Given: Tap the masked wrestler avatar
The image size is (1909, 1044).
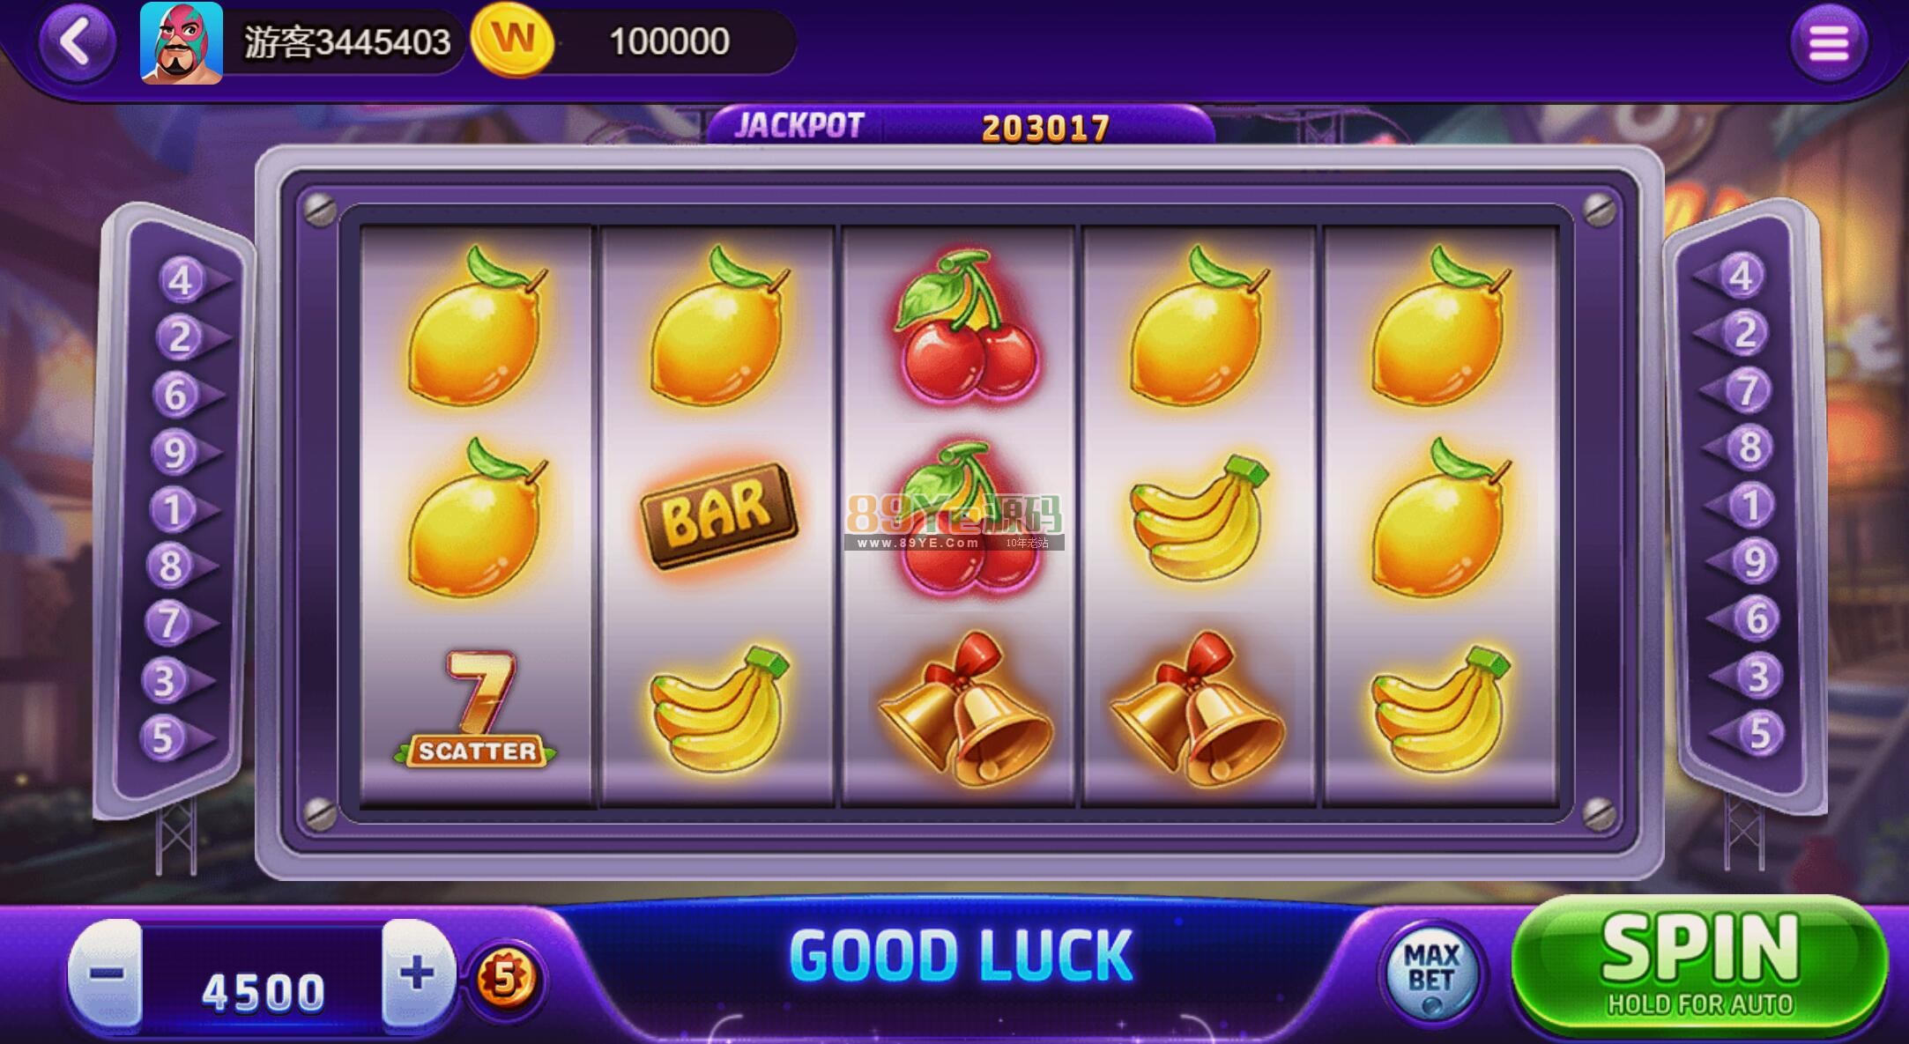Looking at the screenshot, I should 182,42.
